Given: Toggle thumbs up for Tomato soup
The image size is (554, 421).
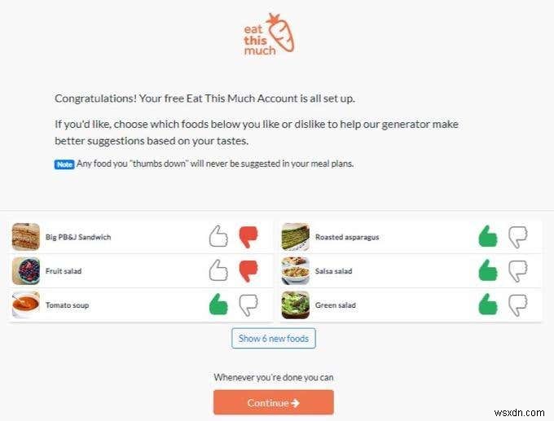Looking at the screenshot, I should coord(218,305).
